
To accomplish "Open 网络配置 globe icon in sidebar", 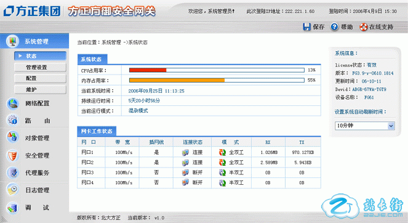I will pos(12,103).
